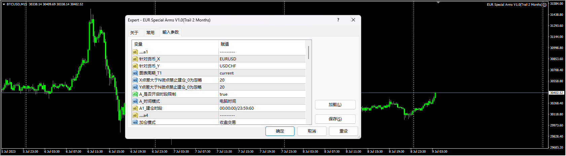Click the integer icon beside 图表周期_T1
This screenshot has width=566, height=156.
click(135, 73)
